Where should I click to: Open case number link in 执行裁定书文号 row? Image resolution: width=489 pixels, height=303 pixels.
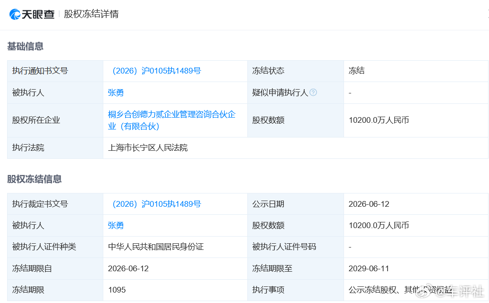click(157, 204)
